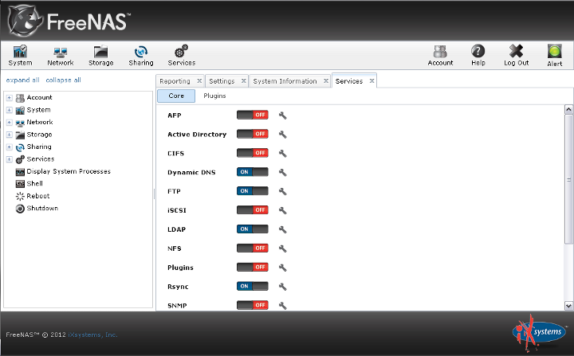Click the services list scrollbar thumb

(568, 179)
